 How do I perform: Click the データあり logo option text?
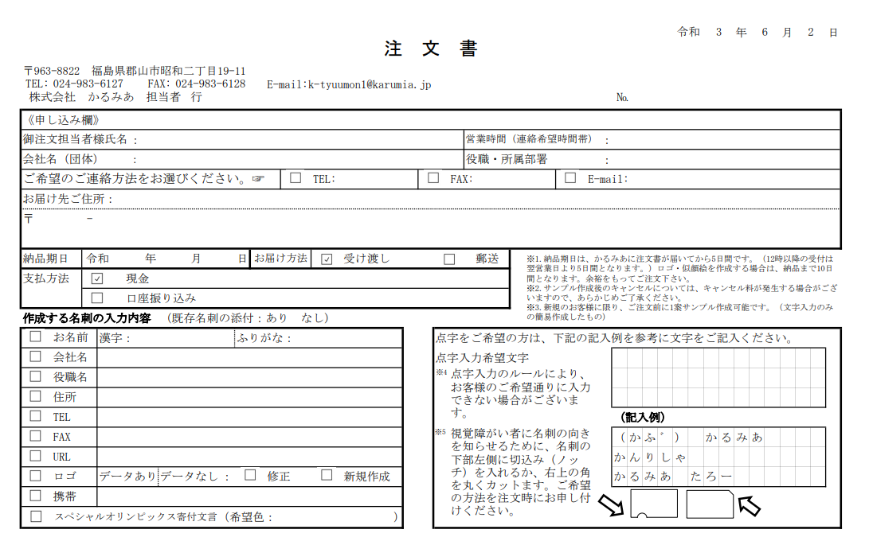pos(127,477)
